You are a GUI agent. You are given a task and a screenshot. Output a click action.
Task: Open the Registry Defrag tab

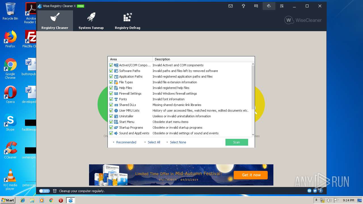click(127, 21)
